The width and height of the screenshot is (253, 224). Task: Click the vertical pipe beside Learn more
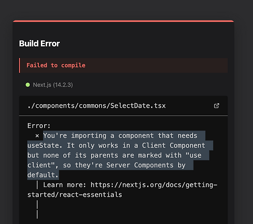(x=37, y=185)
